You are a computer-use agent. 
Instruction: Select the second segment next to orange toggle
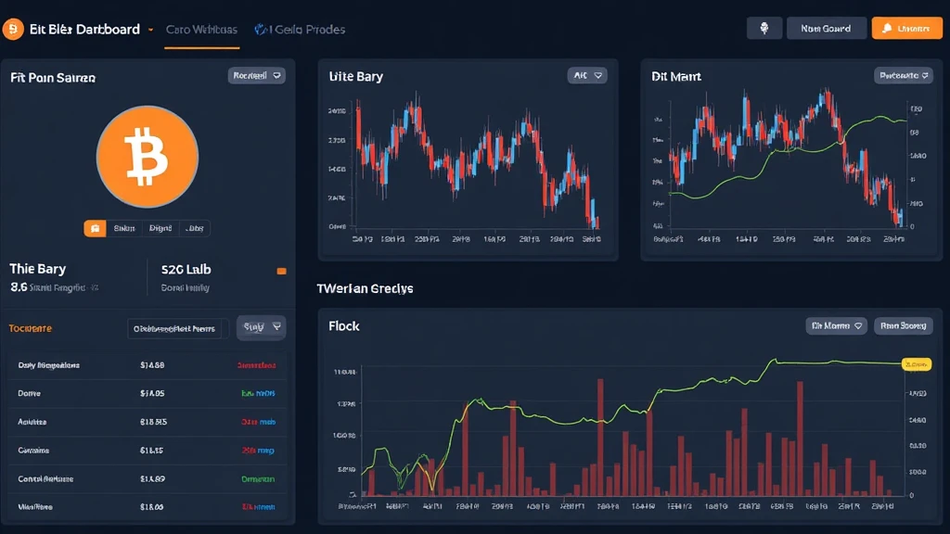[x=123, y=228]
